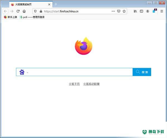Image resolution: width=167 pixels, height=138 pixels.
Task: Toggle the sidebar view icon
Action: point(141,11)
